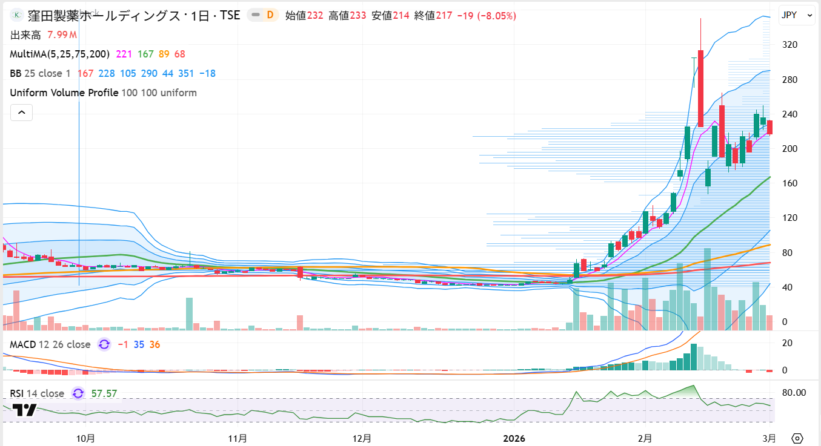The image size is (821, 446).
Task: Click the RSI 14 close label
Action: [36, 393]
